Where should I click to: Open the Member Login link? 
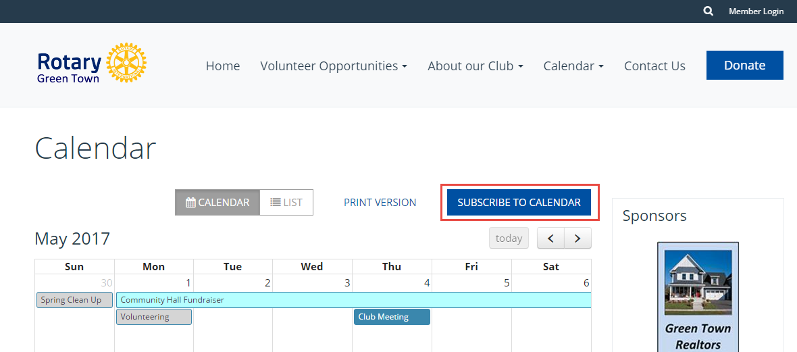(x=756, y=11)
